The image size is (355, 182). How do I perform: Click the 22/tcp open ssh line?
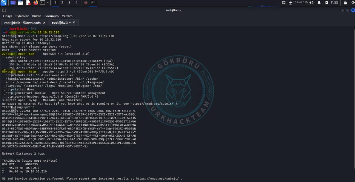pos(46,54)
